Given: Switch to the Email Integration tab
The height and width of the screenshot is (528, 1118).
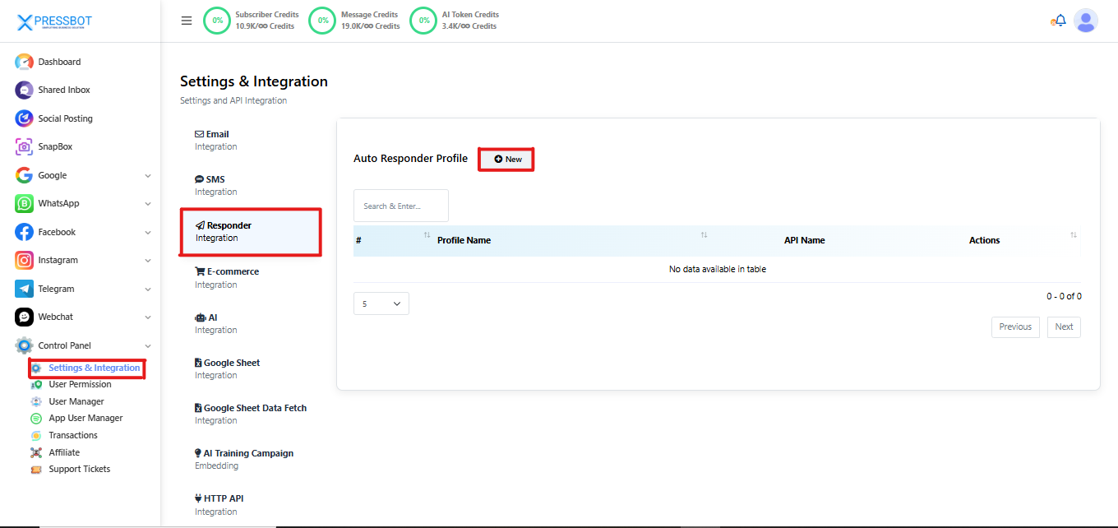Looking at the screenshot, I should pyautogui.click(x=217, y=140).
